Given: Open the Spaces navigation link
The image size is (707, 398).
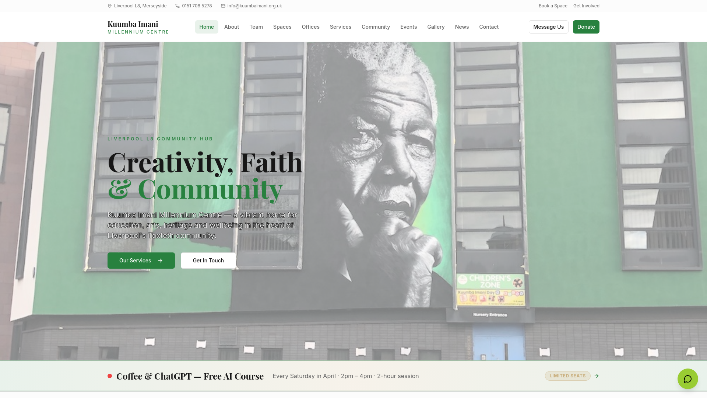Looking at the screenshot, I should tap(282, 27).
